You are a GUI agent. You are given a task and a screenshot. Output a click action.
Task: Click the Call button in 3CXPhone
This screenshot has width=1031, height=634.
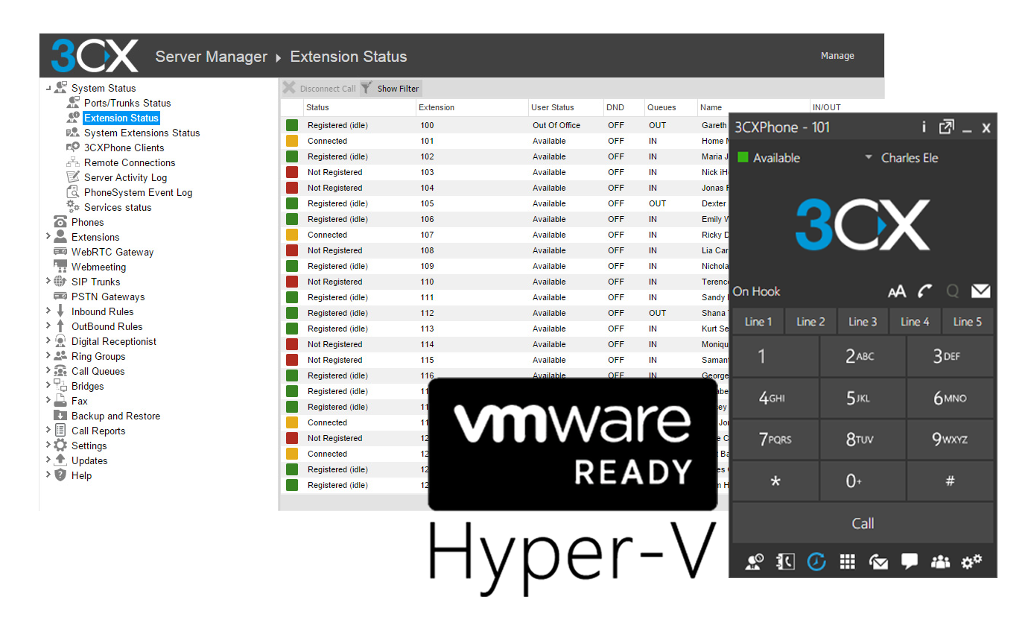click(863, 523)
